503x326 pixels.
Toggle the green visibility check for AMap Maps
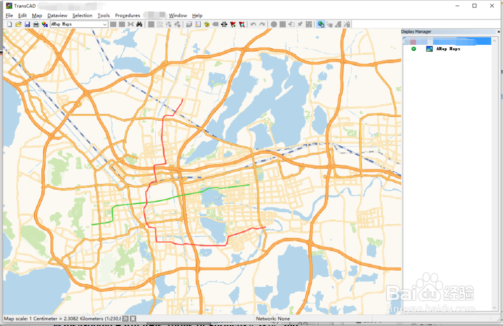click(x=414, y=49)
